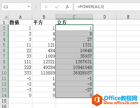Image resolution: width=140 pixels, height=108 pixels.
Task: Click cell A6 containing 22
Action: [20, 50]
